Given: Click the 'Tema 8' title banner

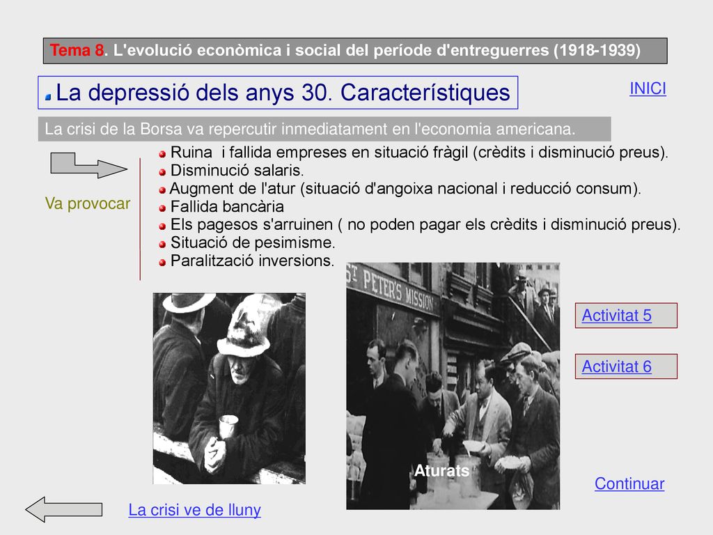Looking at the screenshot, I should point(355,50).
